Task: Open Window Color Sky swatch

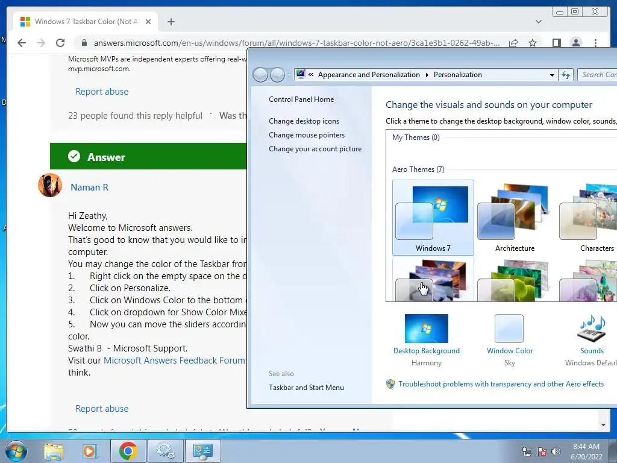Action: click(509, 329)
